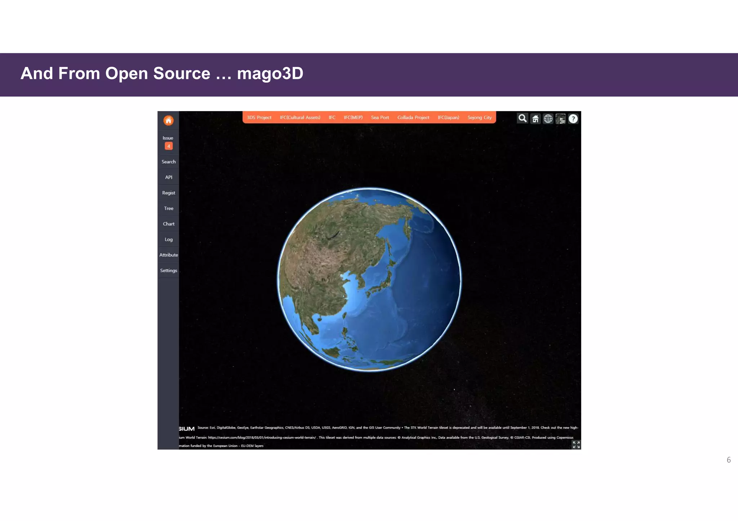Select the Collada Project tab
Screen dimensions: 738x521
coord(413,118)
